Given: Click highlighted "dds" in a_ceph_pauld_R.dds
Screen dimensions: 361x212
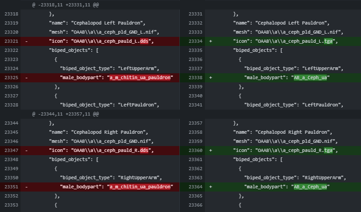Looking at the screenshot, I should tap(144, 151).
